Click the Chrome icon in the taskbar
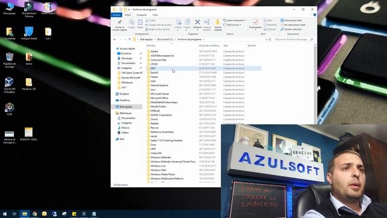Viewport: 387px width, 218px height. [34, 214]
